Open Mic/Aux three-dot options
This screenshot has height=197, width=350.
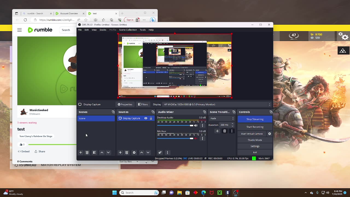202,138
